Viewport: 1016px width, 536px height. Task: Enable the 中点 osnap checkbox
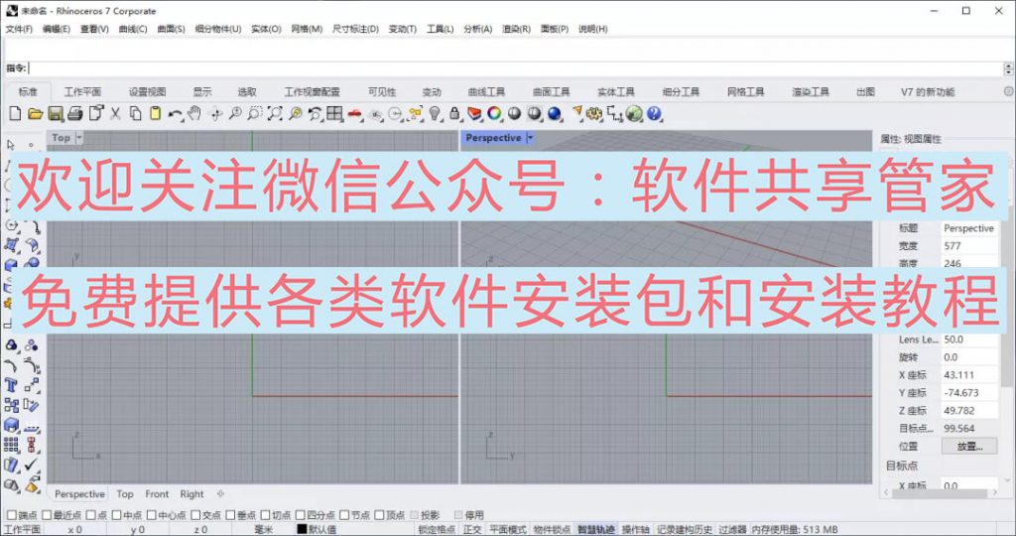pyautogui.click(x=117, y=515)
